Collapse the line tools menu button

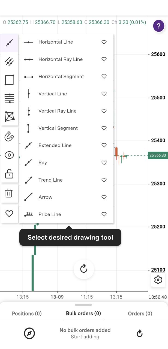(9, 43)
